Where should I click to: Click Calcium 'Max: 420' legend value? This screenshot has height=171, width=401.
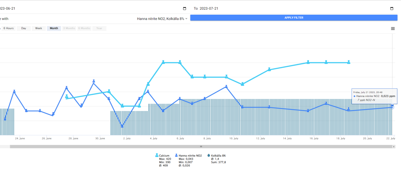tap(165, 159)
